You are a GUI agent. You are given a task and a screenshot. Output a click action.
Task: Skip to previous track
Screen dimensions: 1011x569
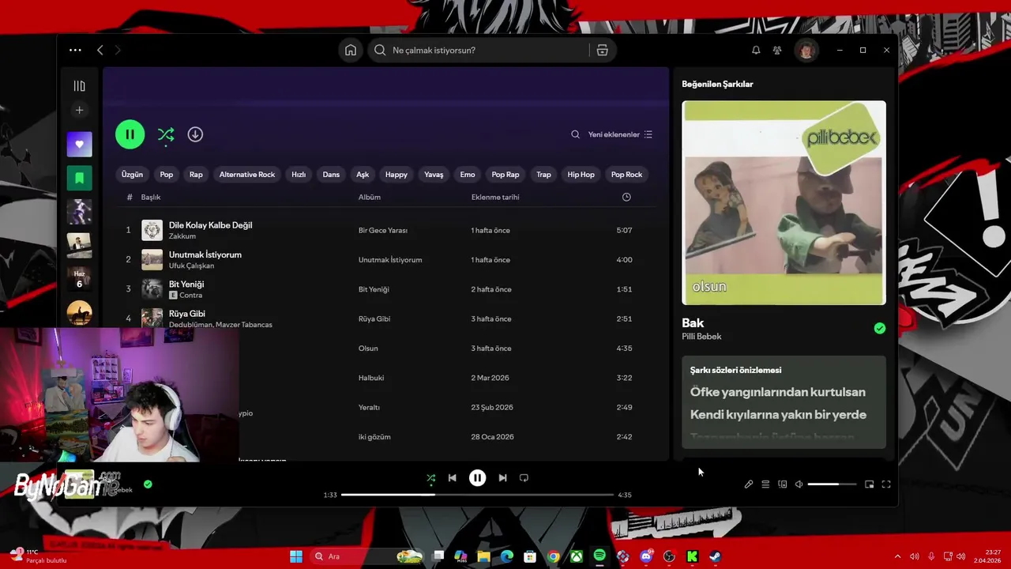(452, 478)
